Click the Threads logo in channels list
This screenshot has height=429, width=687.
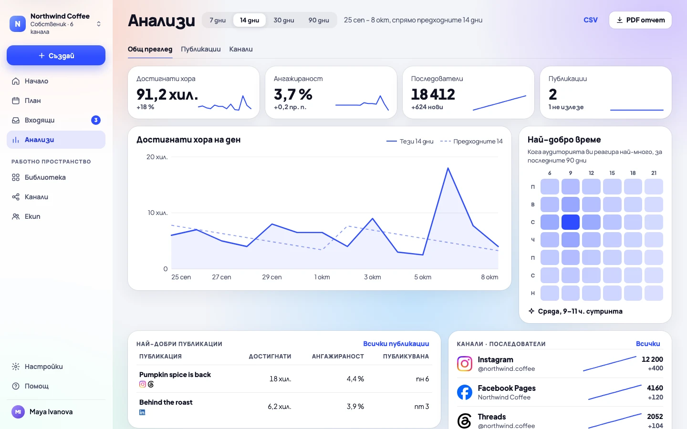click(x=465, y=421)
